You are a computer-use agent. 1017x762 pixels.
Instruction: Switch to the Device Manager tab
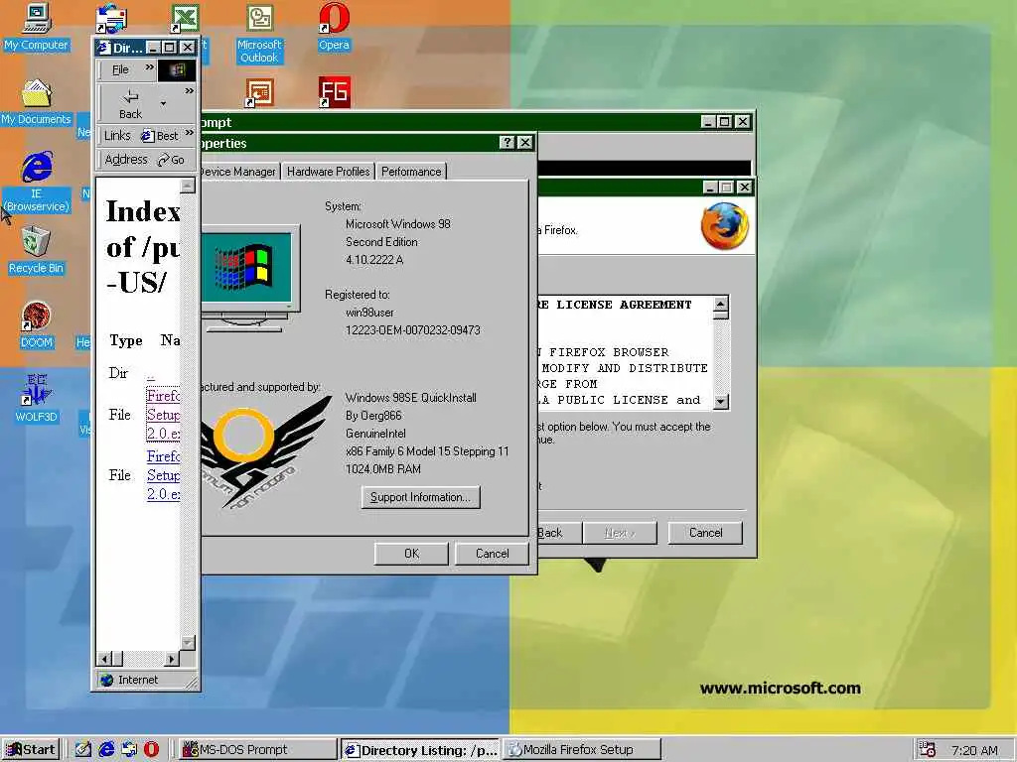point(238,171)
